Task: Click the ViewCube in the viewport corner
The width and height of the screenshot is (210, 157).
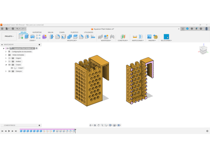Action: pos(203,50)
